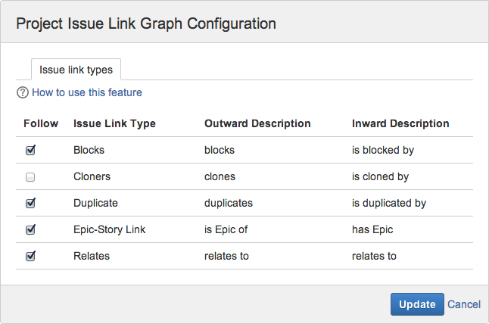Open the How to use this feature link
This screenshot has height=324, width=489.
point(87,92)
